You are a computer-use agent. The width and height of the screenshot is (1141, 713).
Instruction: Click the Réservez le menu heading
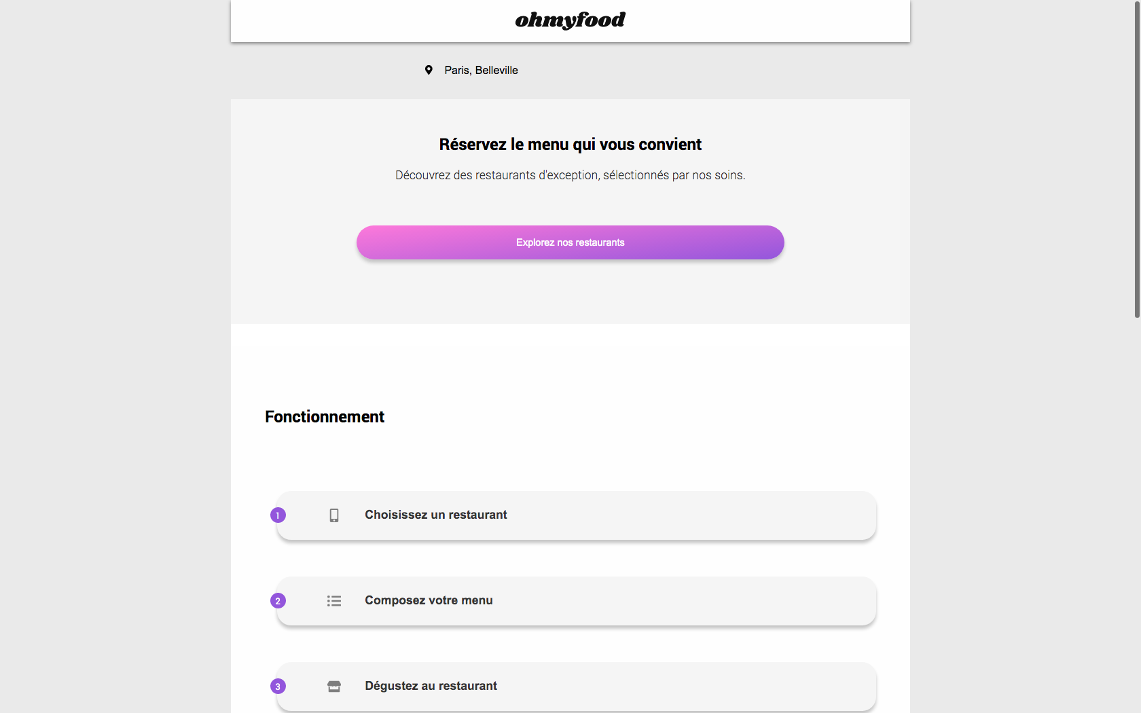pos(570,144)
